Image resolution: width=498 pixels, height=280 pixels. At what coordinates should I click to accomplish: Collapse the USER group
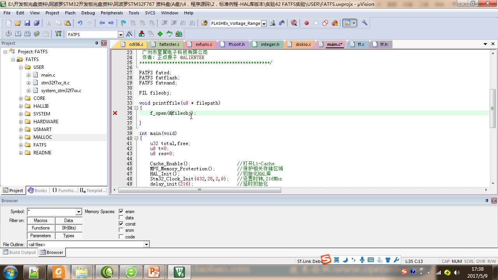[21, 67]
